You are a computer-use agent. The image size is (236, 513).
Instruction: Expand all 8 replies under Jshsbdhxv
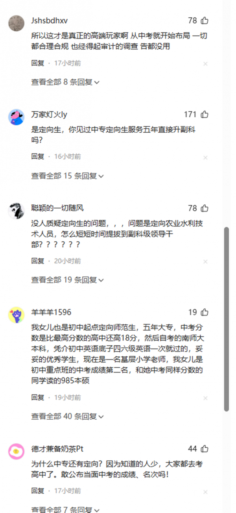pyautogui.click(x=65, y=82)
